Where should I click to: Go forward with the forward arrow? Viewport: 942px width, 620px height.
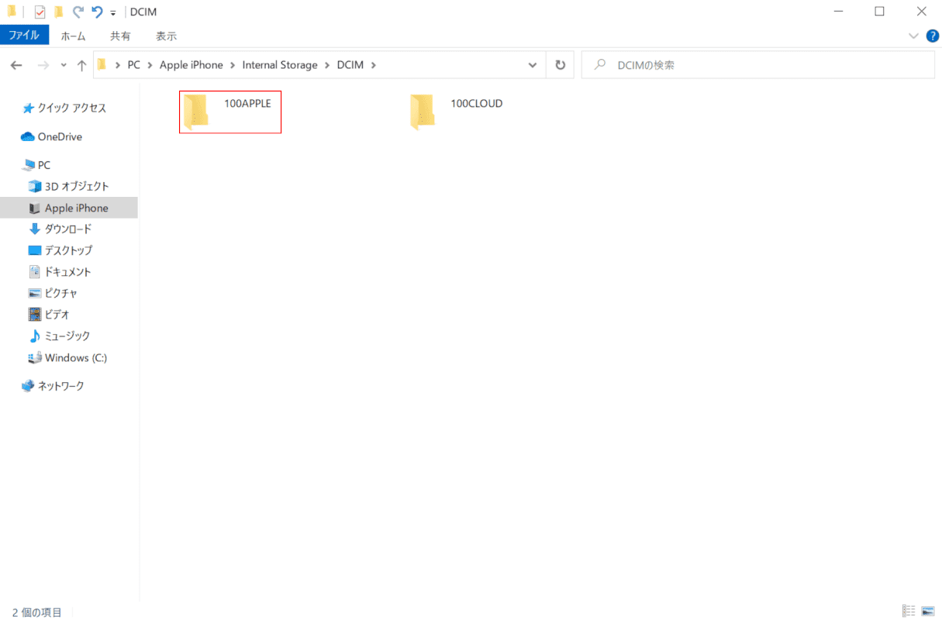[x=43, y=65]
